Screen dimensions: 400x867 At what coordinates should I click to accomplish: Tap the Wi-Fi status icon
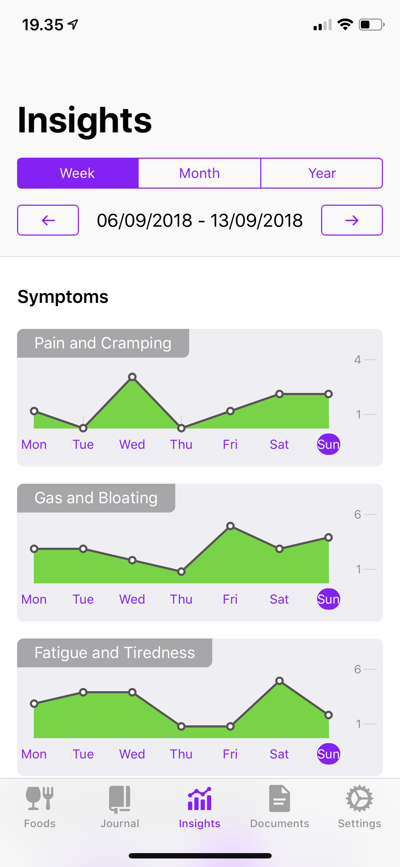tap(345, 25)
